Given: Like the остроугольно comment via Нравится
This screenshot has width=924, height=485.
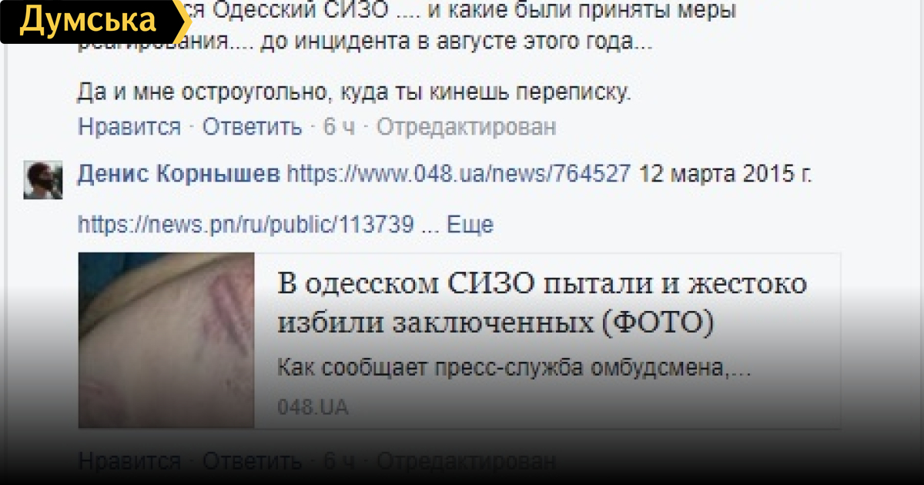Looking at the screenshot, I should pos(129,127).
